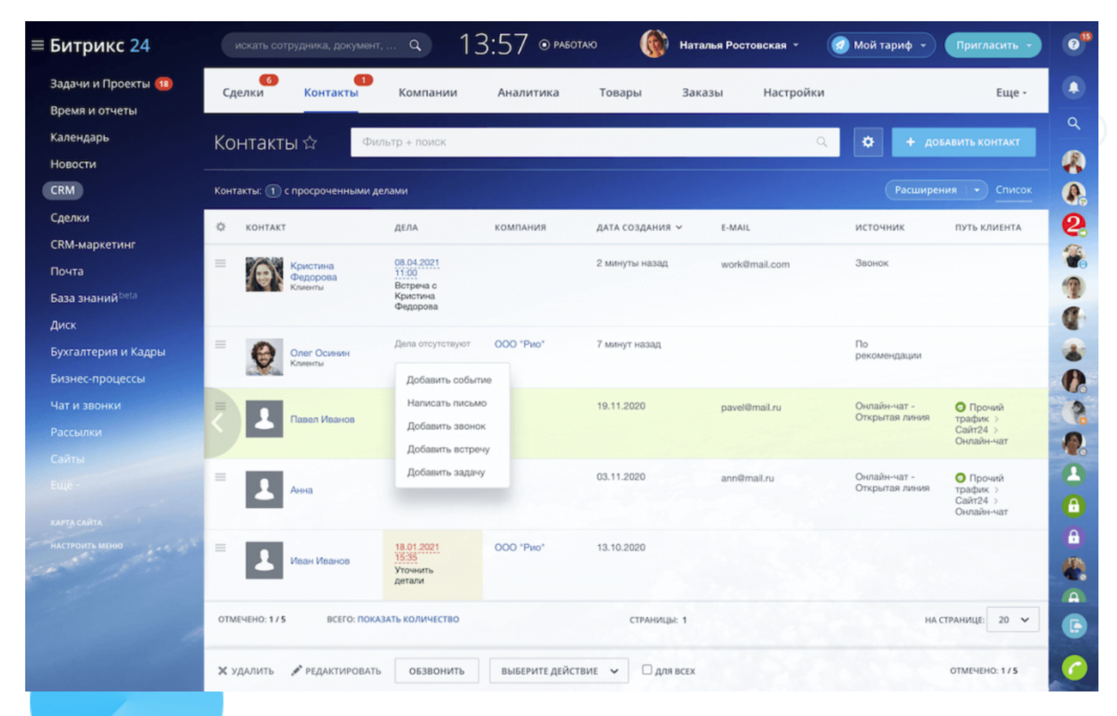The image size is (1117, 716).
Task: Switch to the Компании tab
Action: click(x=428, y=92)
